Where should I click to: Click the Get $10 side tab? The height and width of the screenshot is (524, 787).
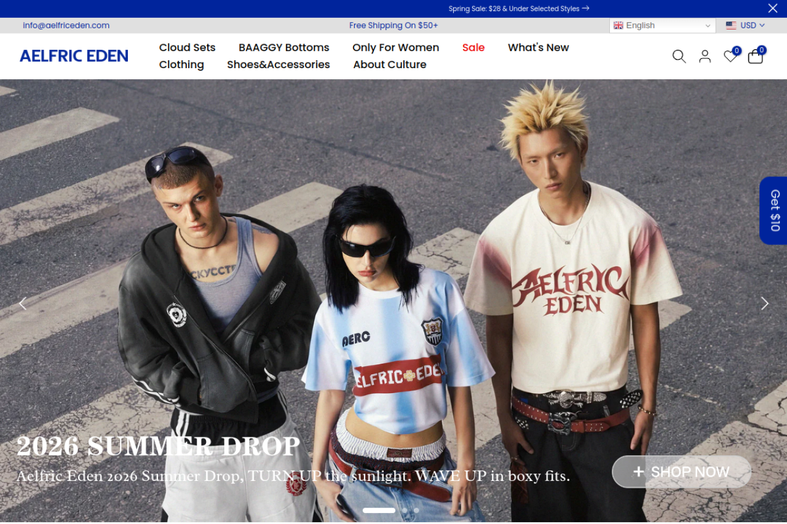[x=774, y=211]
